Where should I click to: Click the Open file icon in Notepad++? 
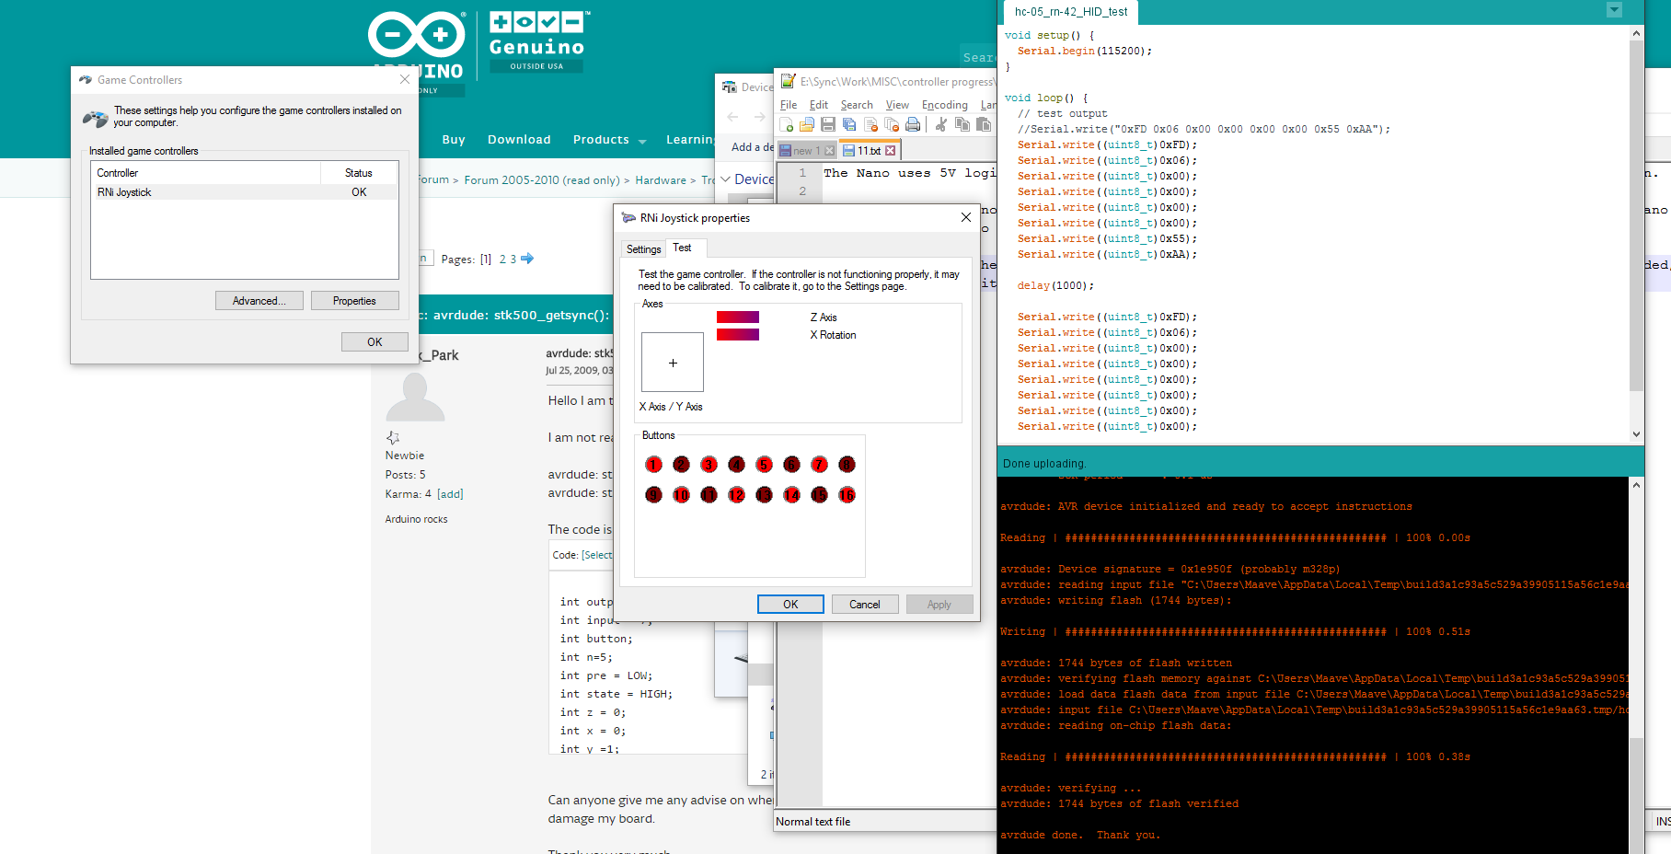point(807,124)
